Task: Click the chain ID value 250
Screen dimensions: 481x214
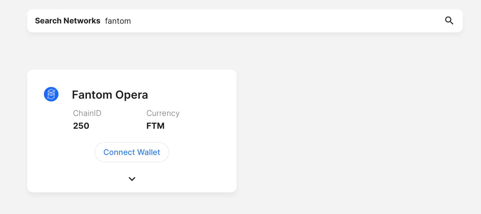Action: tap(81, 126)
